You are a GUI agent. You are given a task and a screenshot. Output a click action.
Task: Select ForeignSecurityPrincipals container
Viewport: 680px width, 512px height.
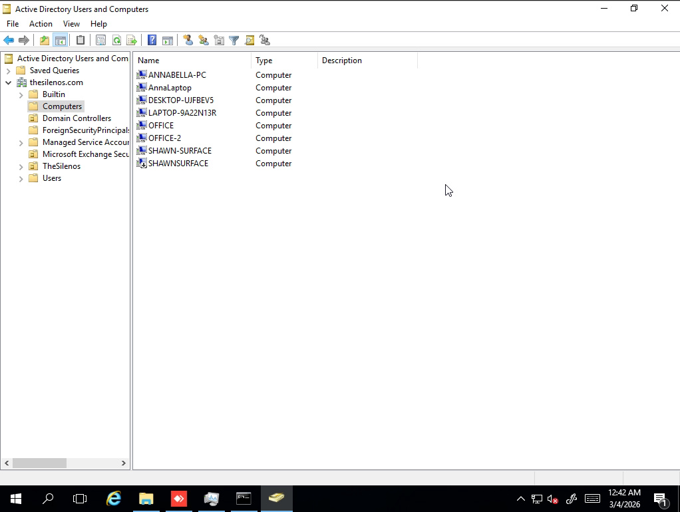pyautogui.click(x=85, y=130)
